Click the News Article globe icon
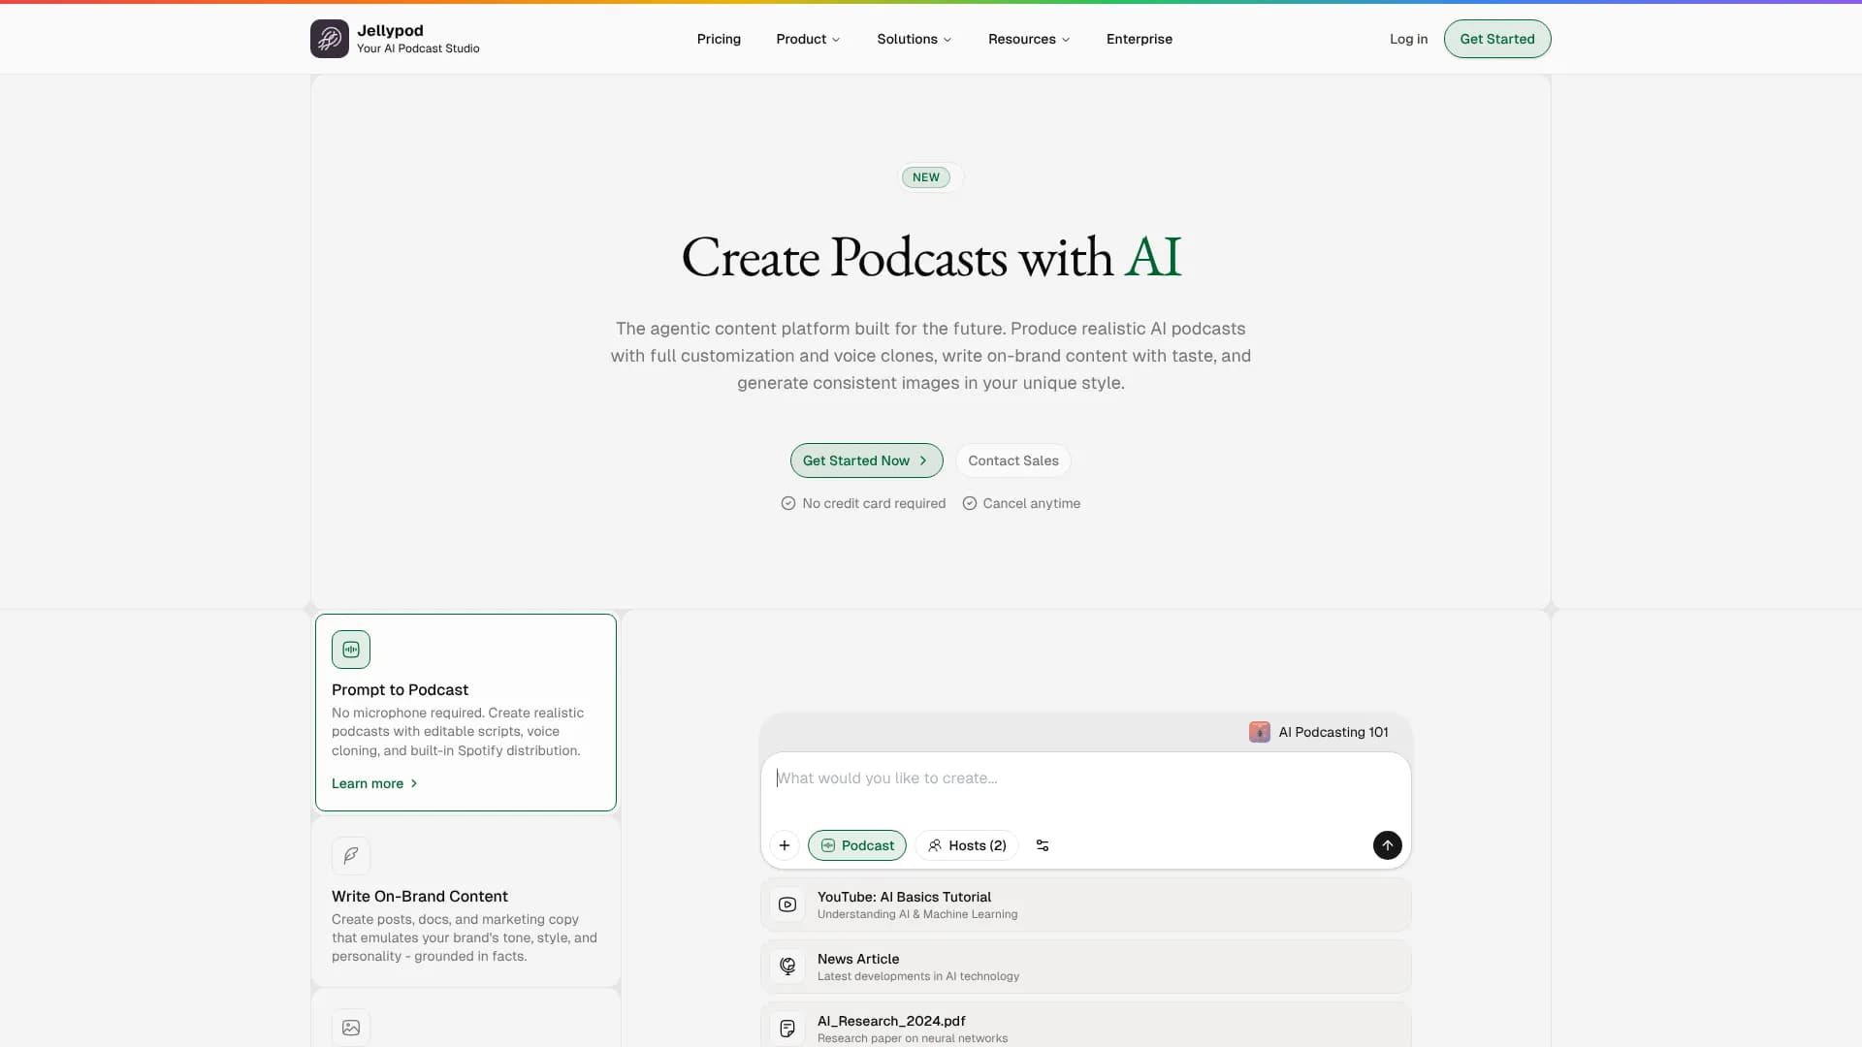The height and width of the screenshot is (1047, 1862). click(x=787, y=967)
